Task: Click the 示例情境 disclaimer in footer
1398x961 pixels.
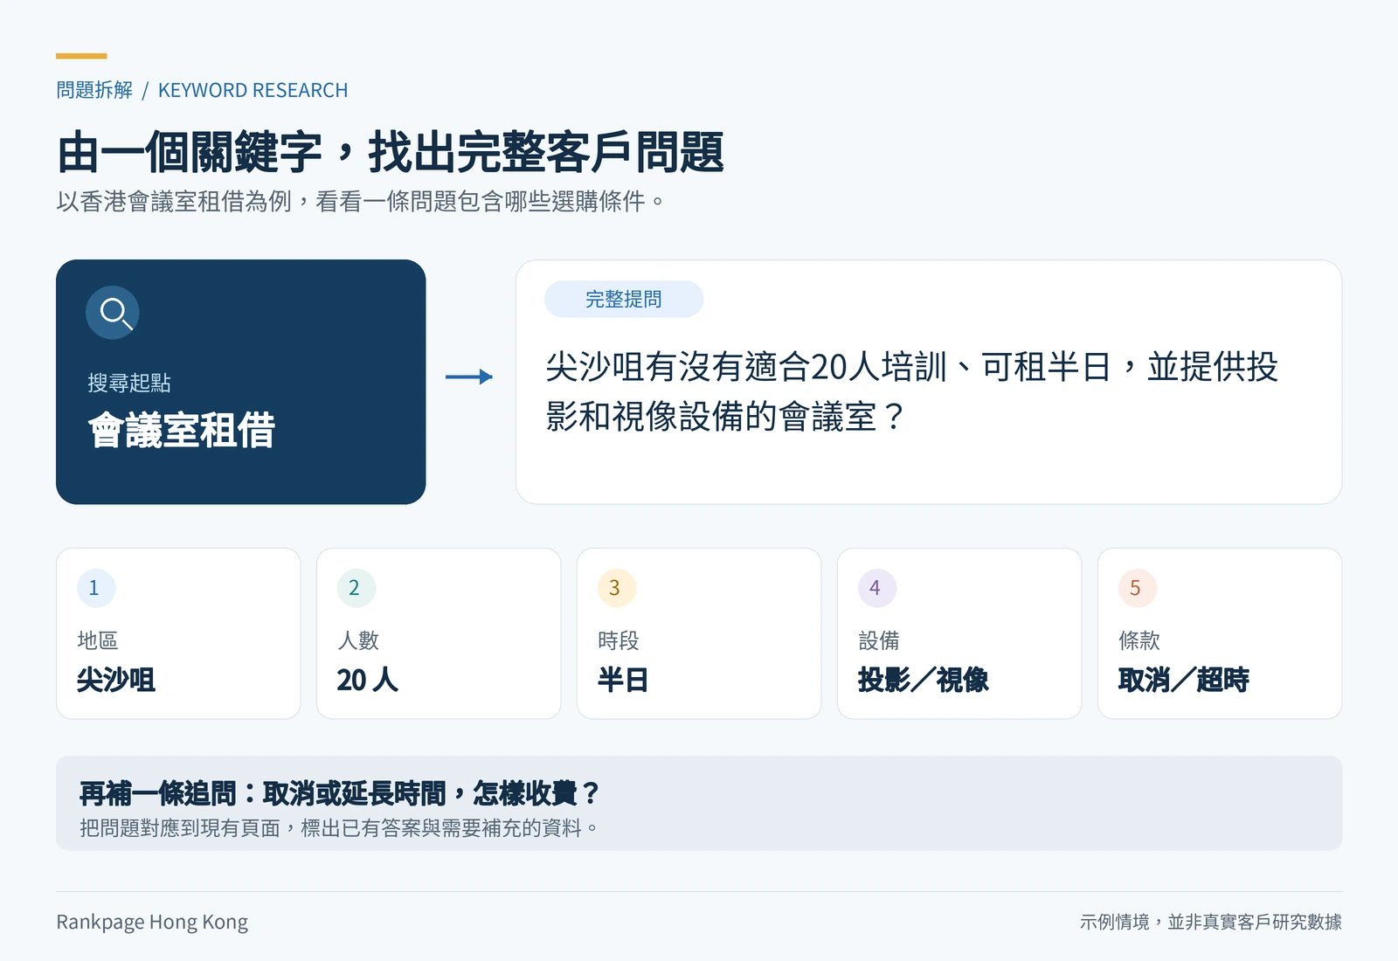Action: 1211,922
